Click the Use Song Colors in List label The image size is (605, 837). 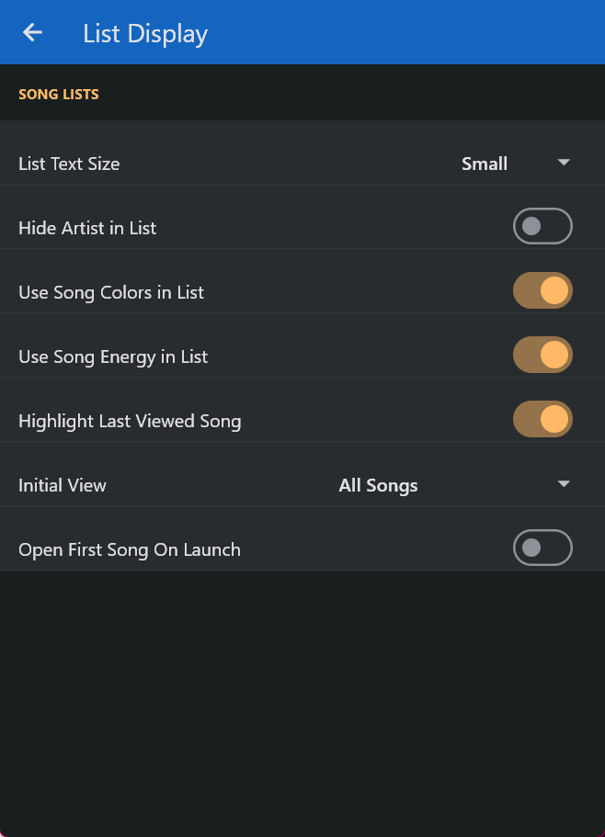[x=111, y=292]
